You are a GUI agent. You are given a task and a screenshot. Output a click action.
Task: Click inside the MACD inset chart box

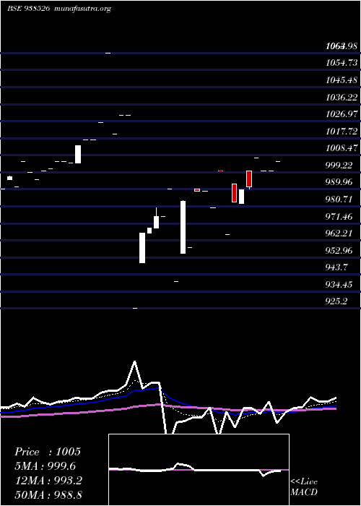click(x=199, y=470)
